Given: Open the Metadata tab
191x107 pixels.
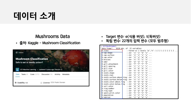Looking at the screenshot, I should 66,74.
